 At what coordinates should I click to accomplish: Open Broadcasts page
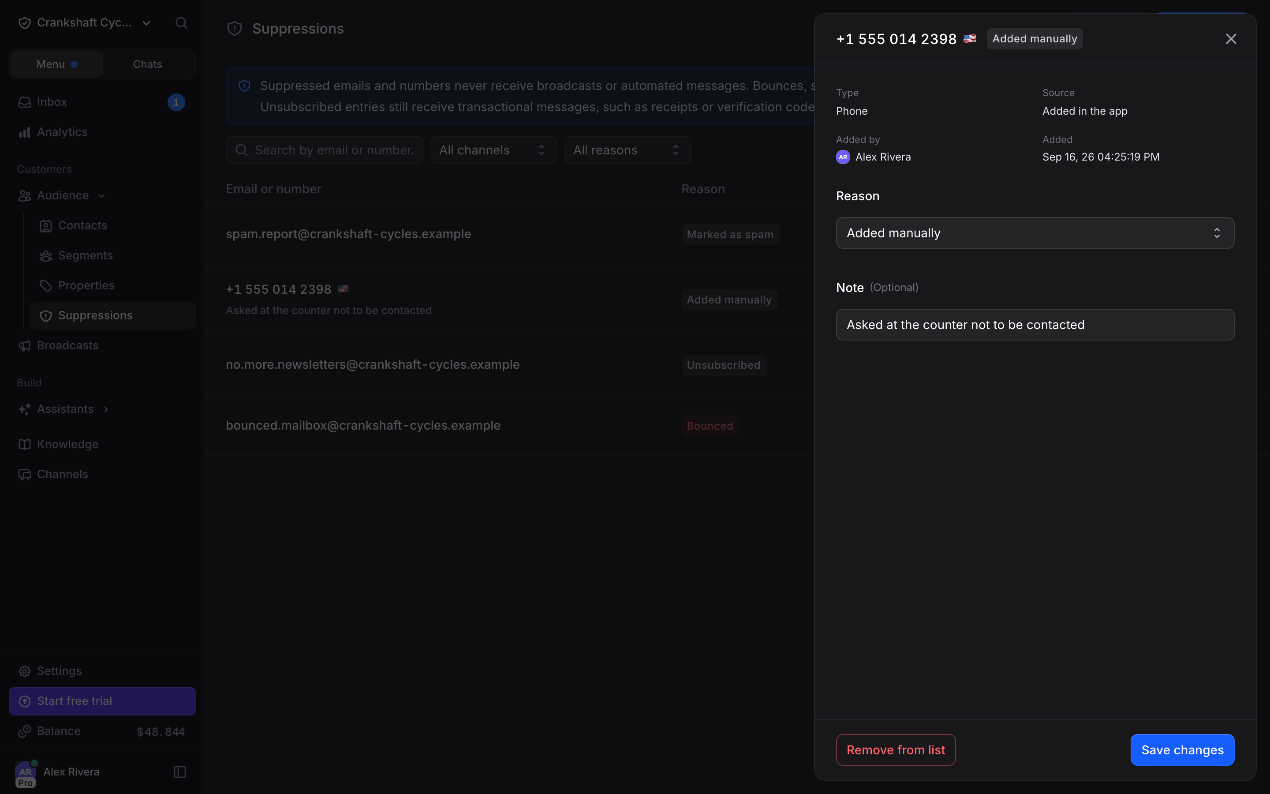102,345
